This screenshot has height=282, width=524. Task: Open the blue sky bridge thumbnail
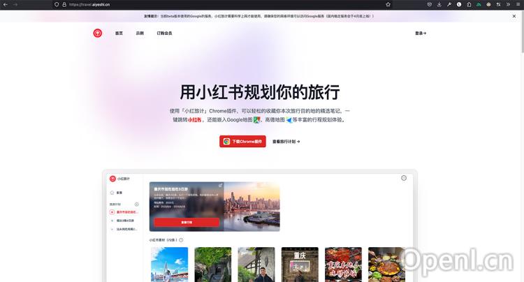tap(170, 265)
